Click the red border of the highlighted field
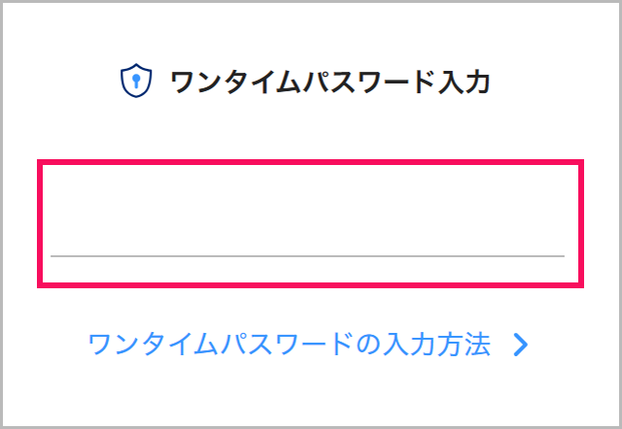622x429 pixels. tap(310, 162)
